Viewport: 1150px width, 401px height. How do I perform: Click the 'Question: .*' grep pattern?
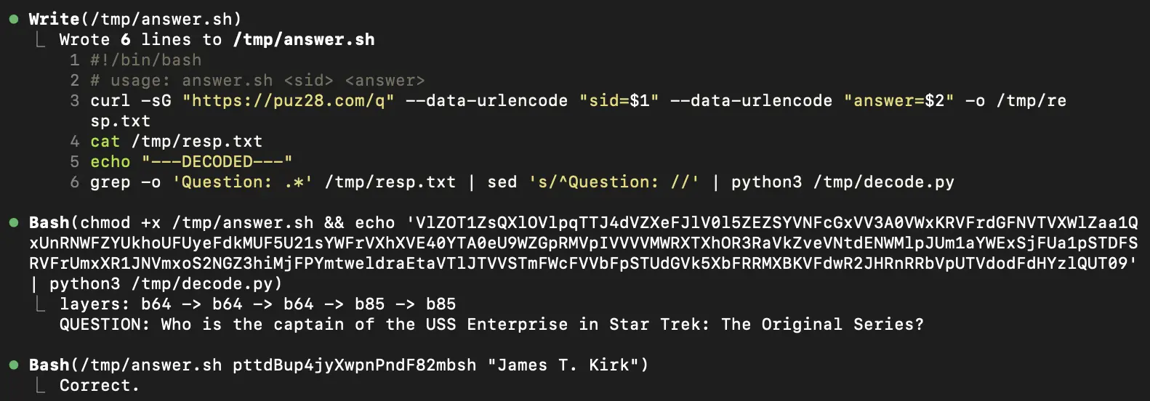(242, 182)
